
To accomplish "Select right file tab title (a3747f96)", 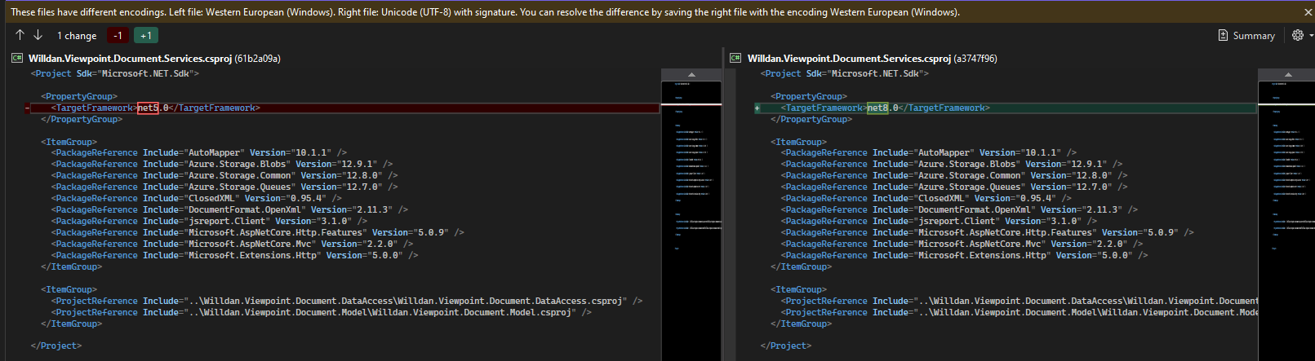I will [872, 58].
